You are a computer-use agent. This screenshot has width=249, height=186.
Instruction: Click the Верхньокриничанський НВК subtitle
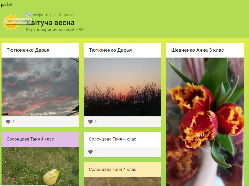pos(55,30)
